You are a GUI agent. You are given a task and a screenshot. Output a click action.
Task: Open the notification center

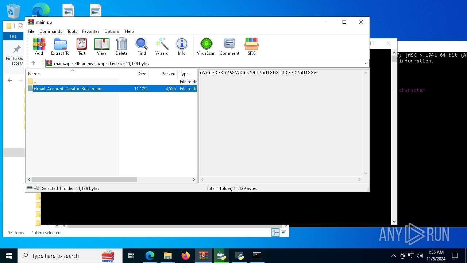455,256
